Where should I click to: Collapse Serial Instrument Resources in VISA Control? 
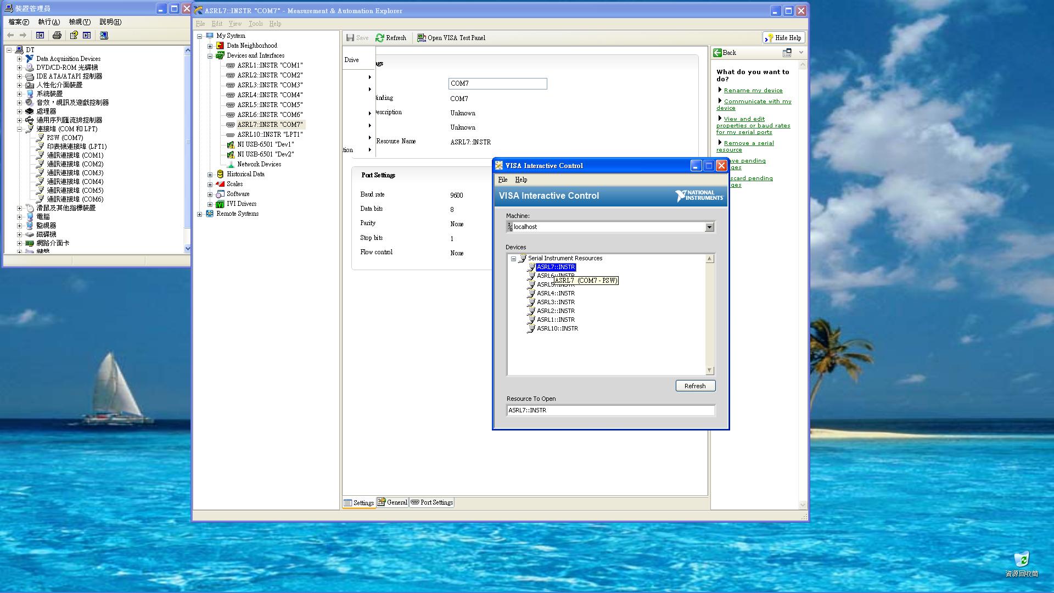513,259
